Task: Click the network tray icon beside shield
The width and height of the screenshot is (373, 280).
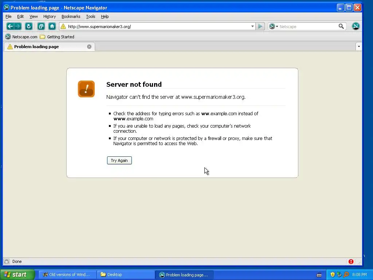Action: 339,275
